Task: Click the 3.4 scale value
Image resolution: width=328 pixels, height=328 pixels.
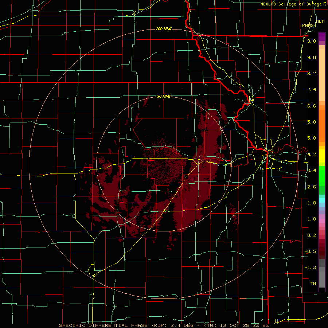Action: pos(312,171)
